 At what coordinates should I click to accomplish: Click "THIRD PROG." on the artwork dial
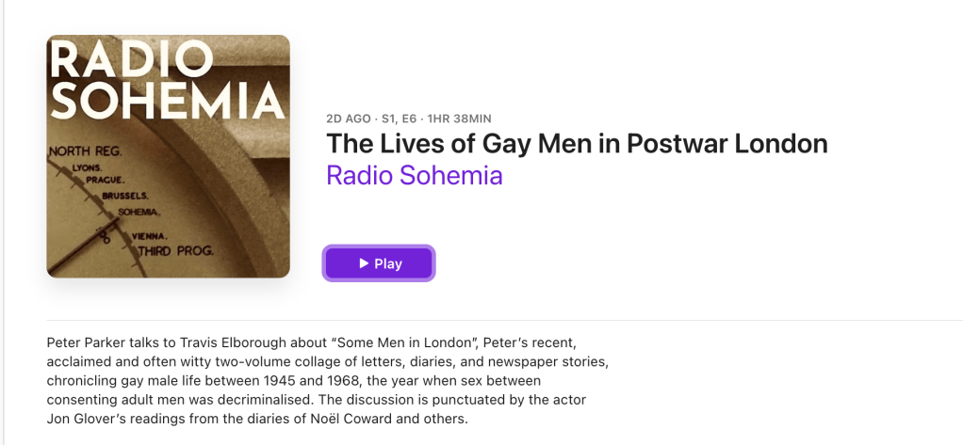tap(176, 251)
